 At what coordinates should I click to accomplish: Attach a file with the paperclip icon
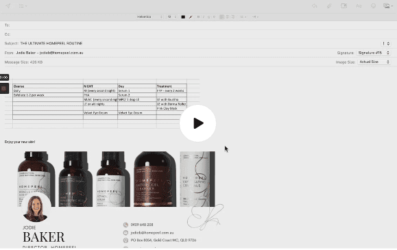[x=329, y=5]
